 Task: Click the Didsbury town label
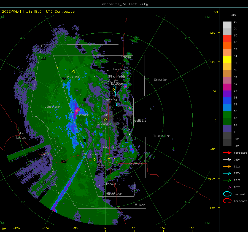pyautogui.click(x=104, y=124)
